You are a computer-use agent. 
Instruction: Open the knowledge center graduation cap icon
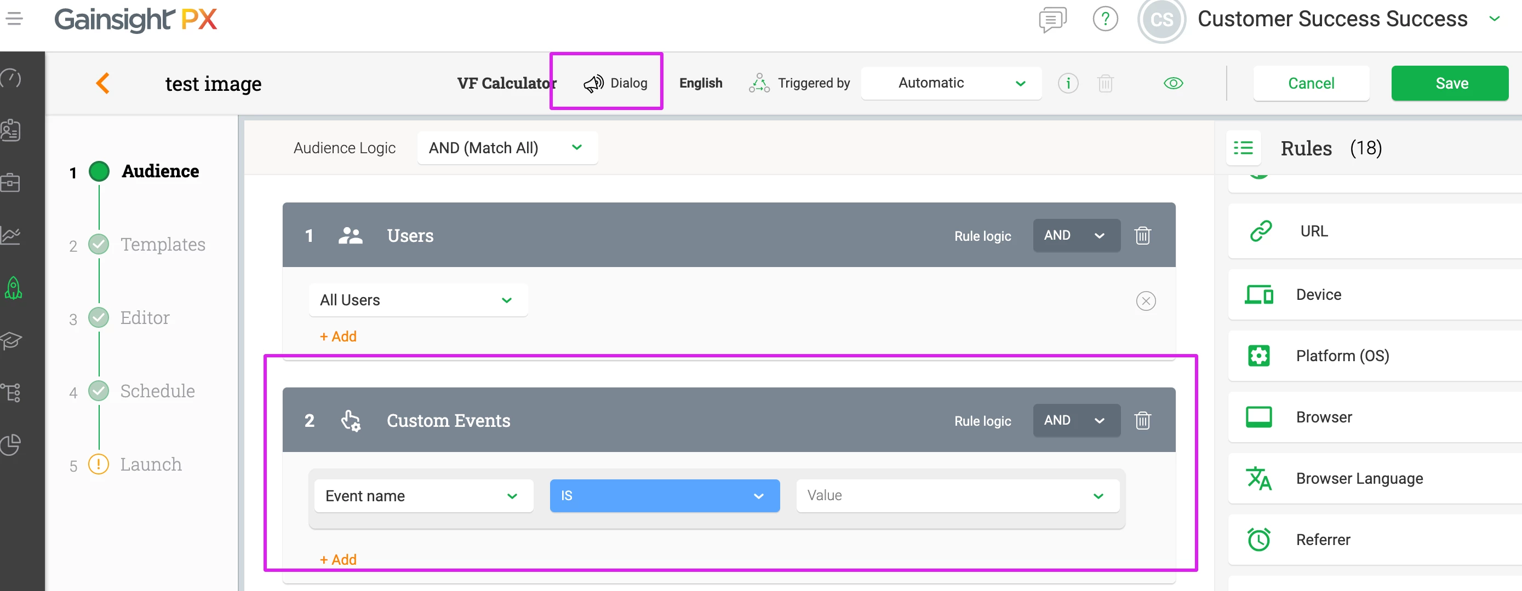pos(11,341)
